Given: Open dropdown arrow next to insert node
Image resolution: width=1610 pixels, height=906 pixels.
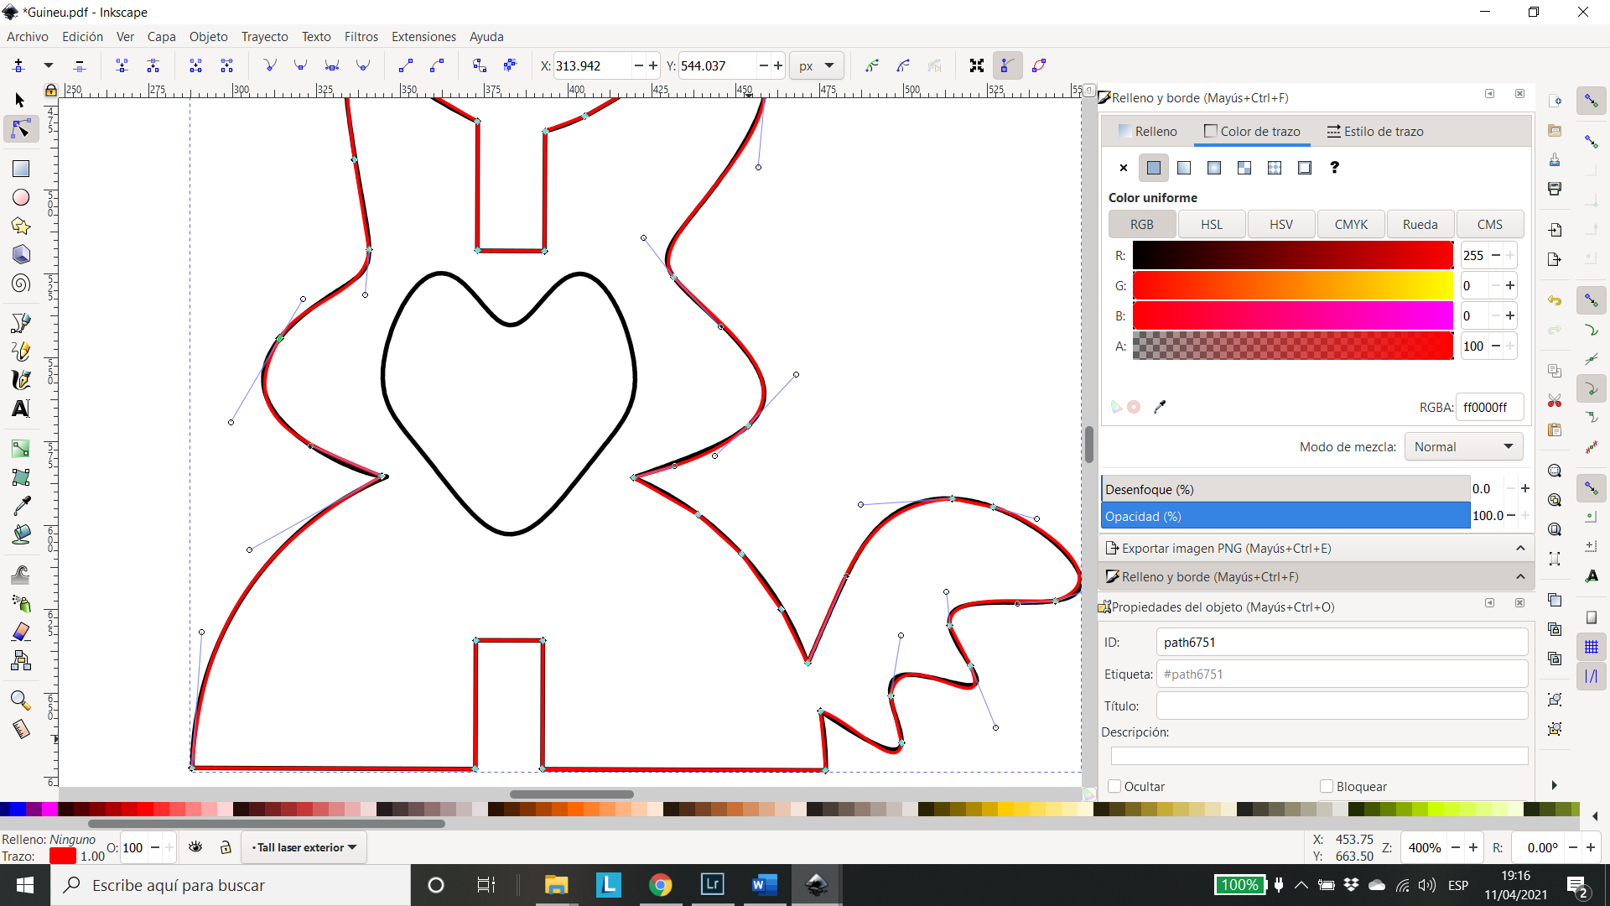Looking at the screenshot, I should click(49, 65).
